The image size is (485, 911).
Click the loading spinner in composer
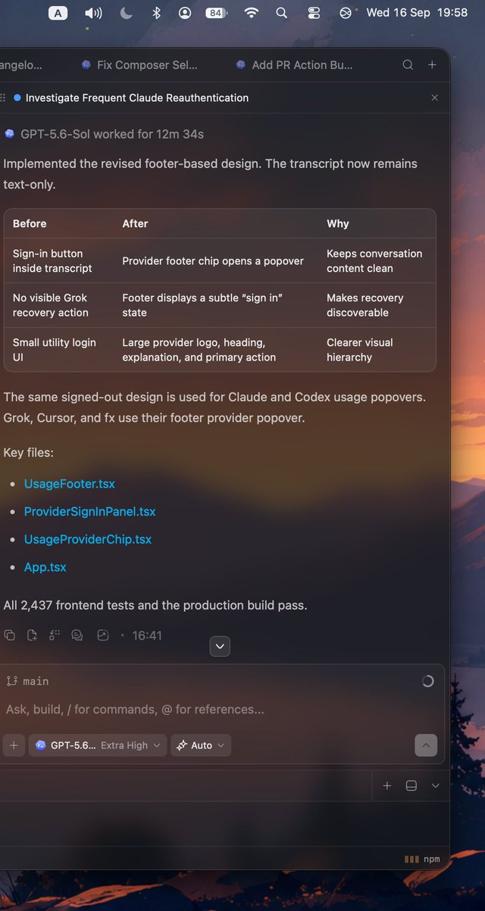[x=427, y=681]
